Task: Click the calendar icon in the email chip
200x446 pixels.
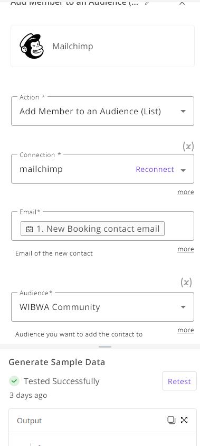Action: pos(30,229)
